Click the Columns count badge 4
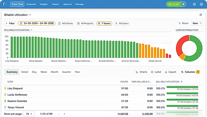 click(x=198, y=72)
